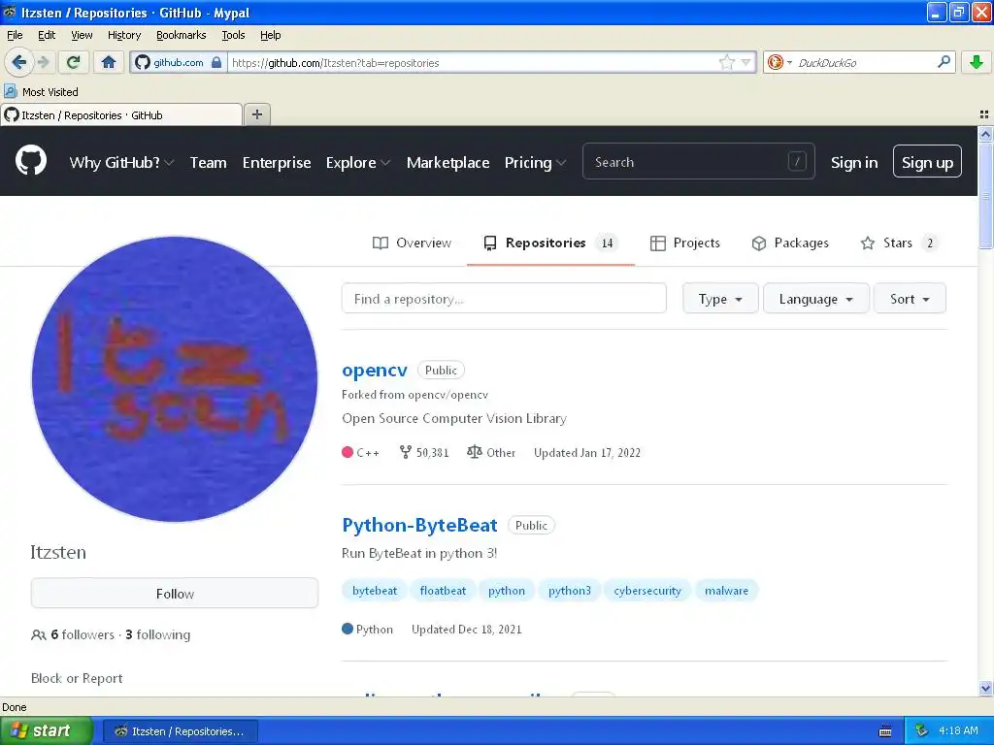This screenshot has width=994, height=745.
Task: Open the Marketplace link
Action: click(447, 163)
